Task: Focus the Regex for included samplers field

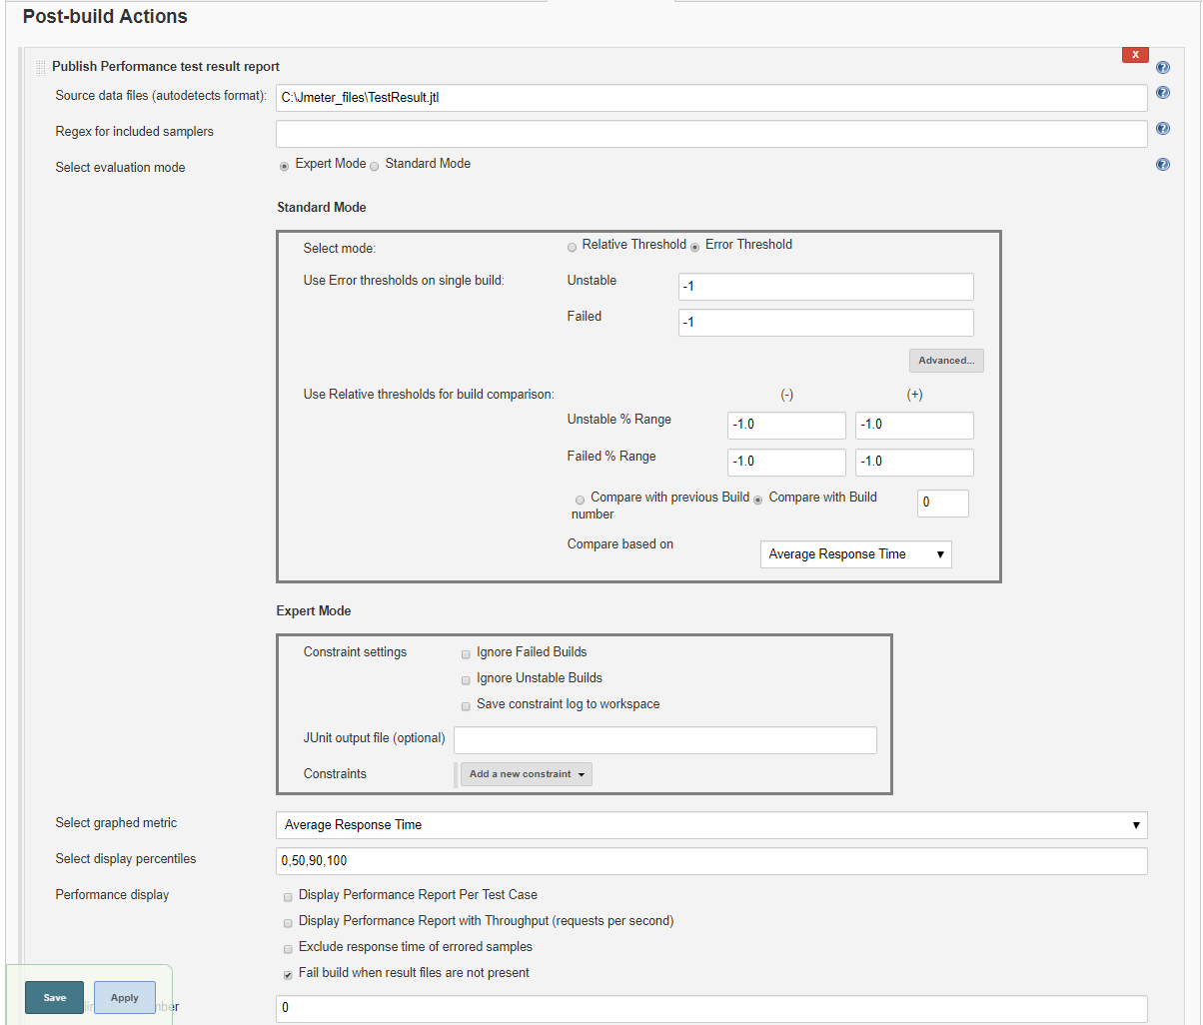Action: (x=711, y=134)
